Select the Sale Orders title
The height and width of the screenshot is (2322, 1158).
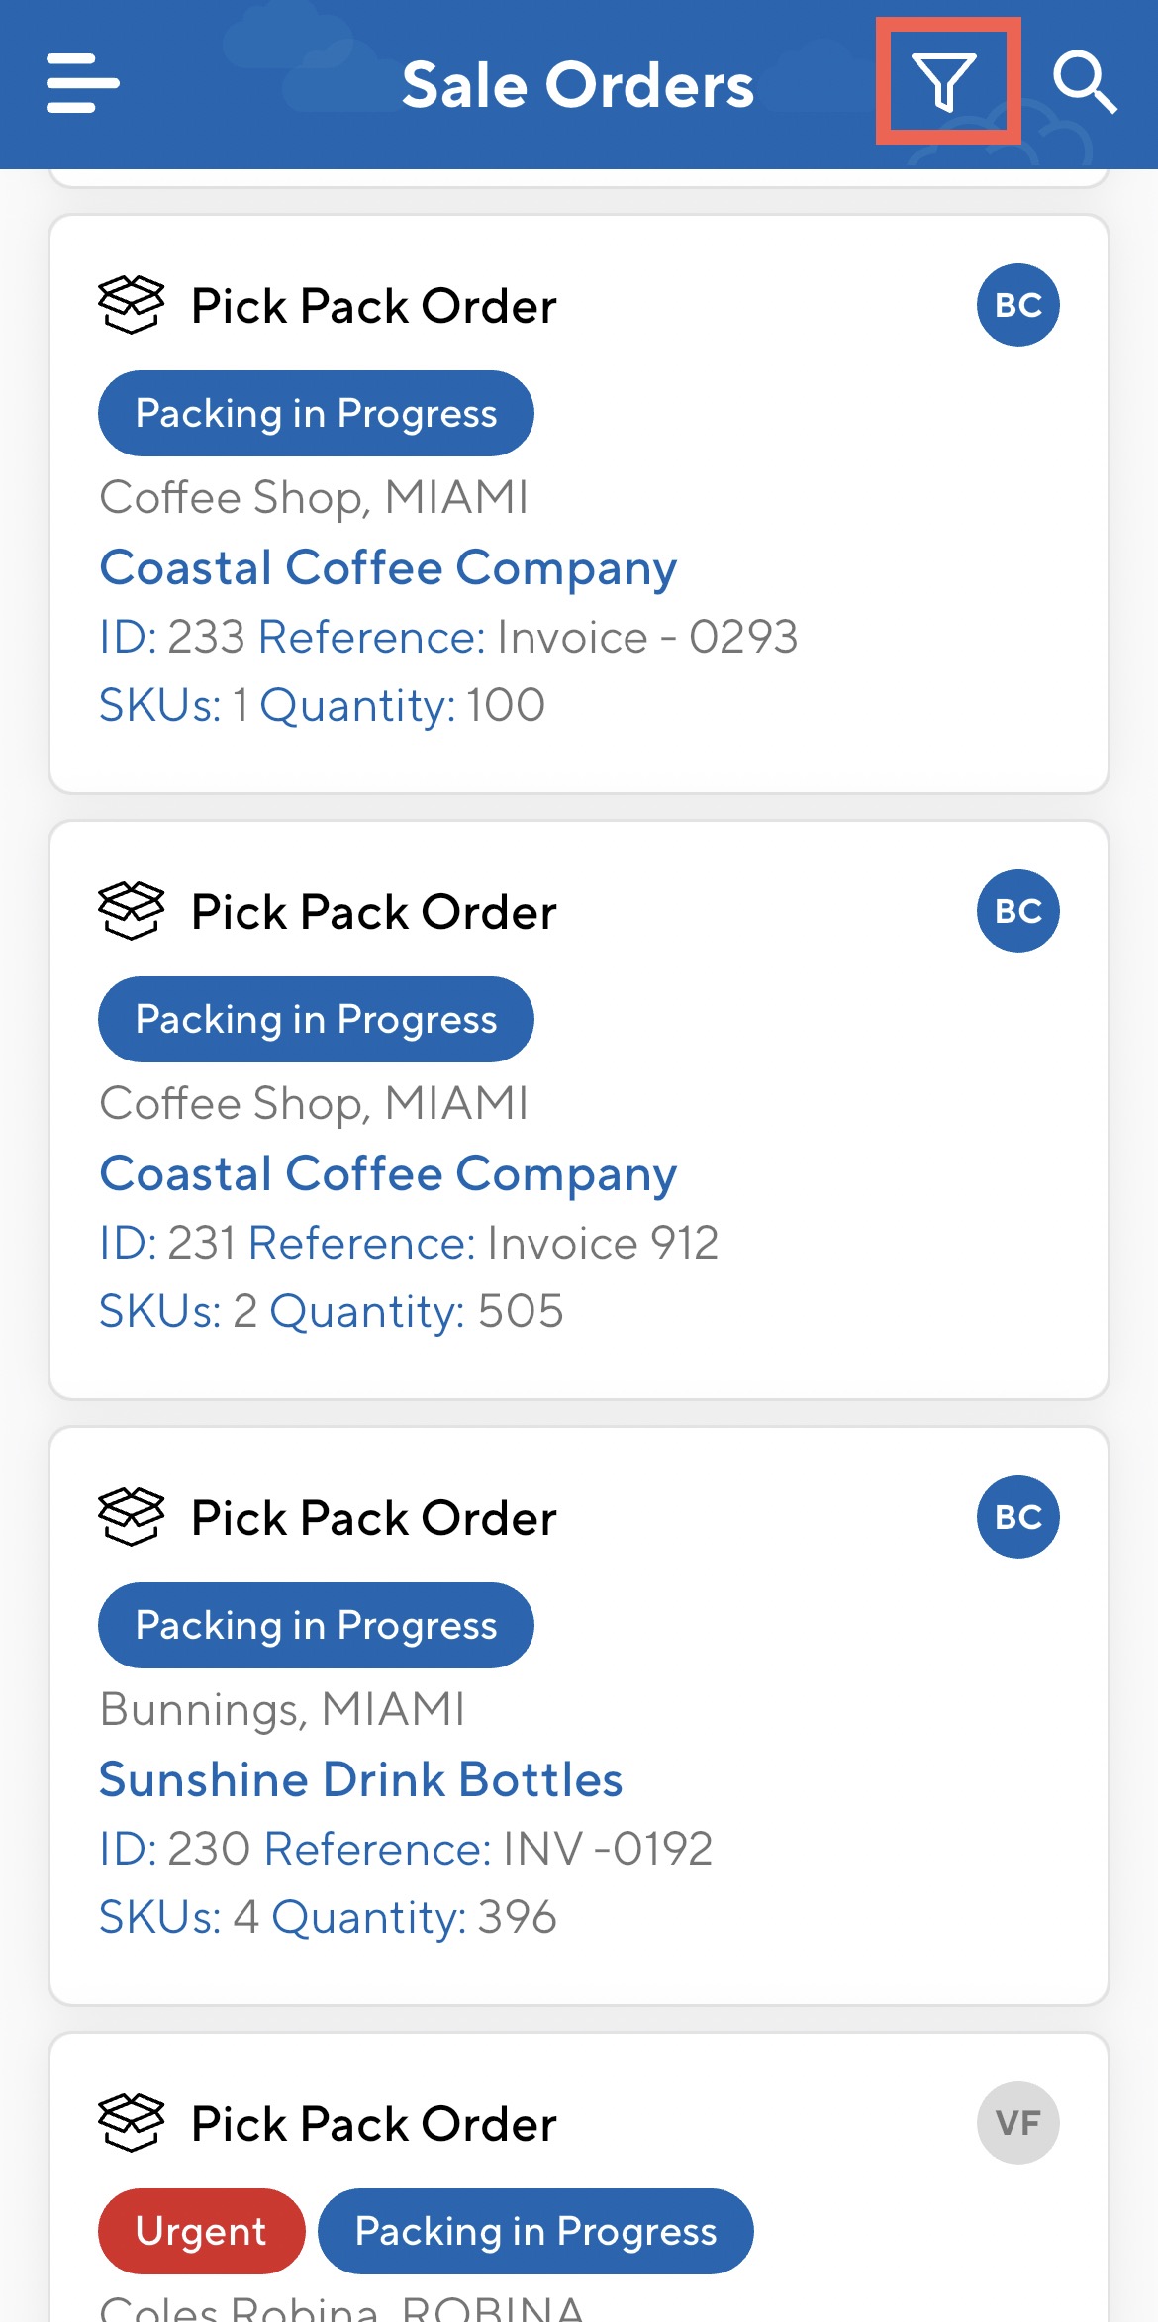click(x=578, y=84)
